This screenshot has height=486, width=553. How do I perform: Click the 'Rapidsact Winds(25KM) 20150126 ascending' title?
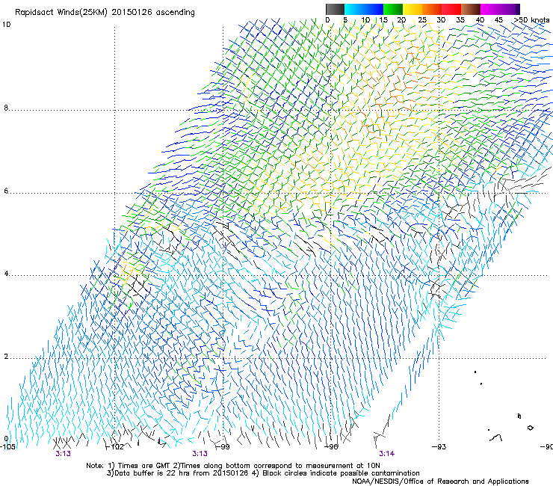105,13
